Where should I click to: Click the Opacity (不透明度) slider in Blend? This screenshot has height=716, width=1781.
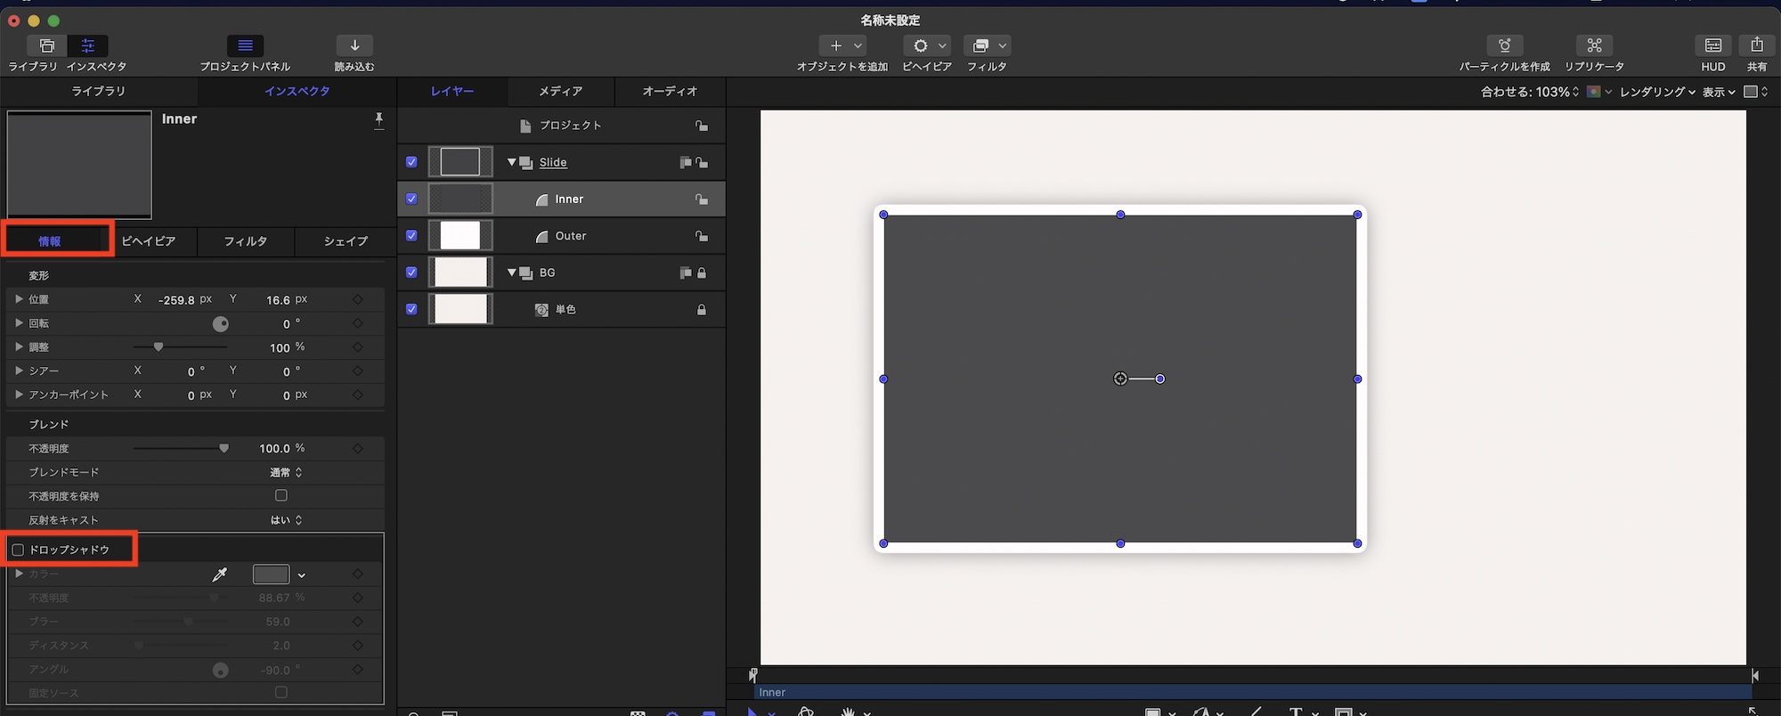pos(178,449)
